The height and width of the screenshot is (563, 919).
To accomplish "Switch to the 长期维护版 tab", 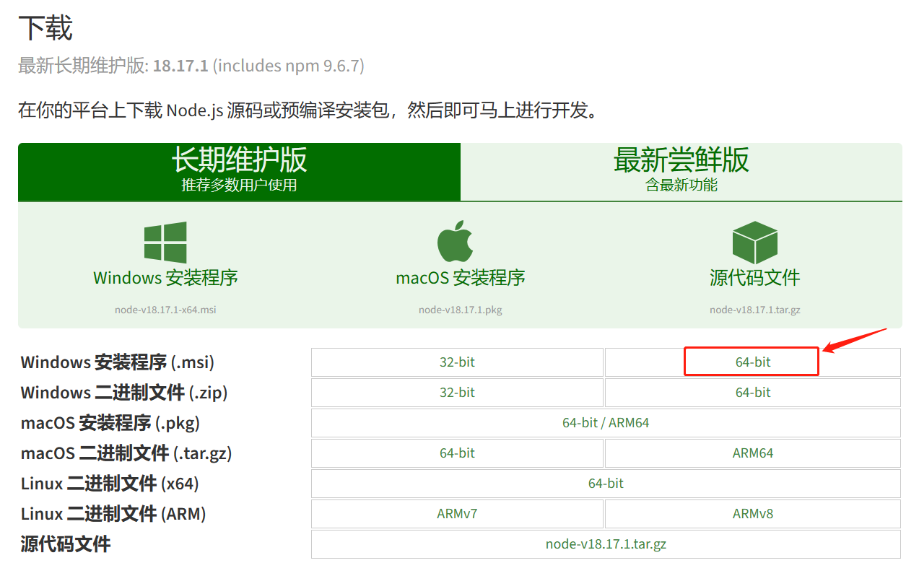I will coord(239,172).
